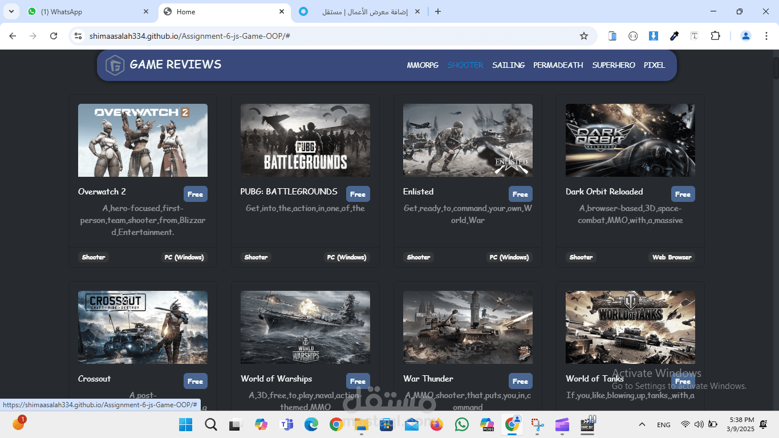Click the Free badge on PUBG: BATTLEGROUNDS
The width and height of the screenshot is (779, 438).
pos(358,194)
